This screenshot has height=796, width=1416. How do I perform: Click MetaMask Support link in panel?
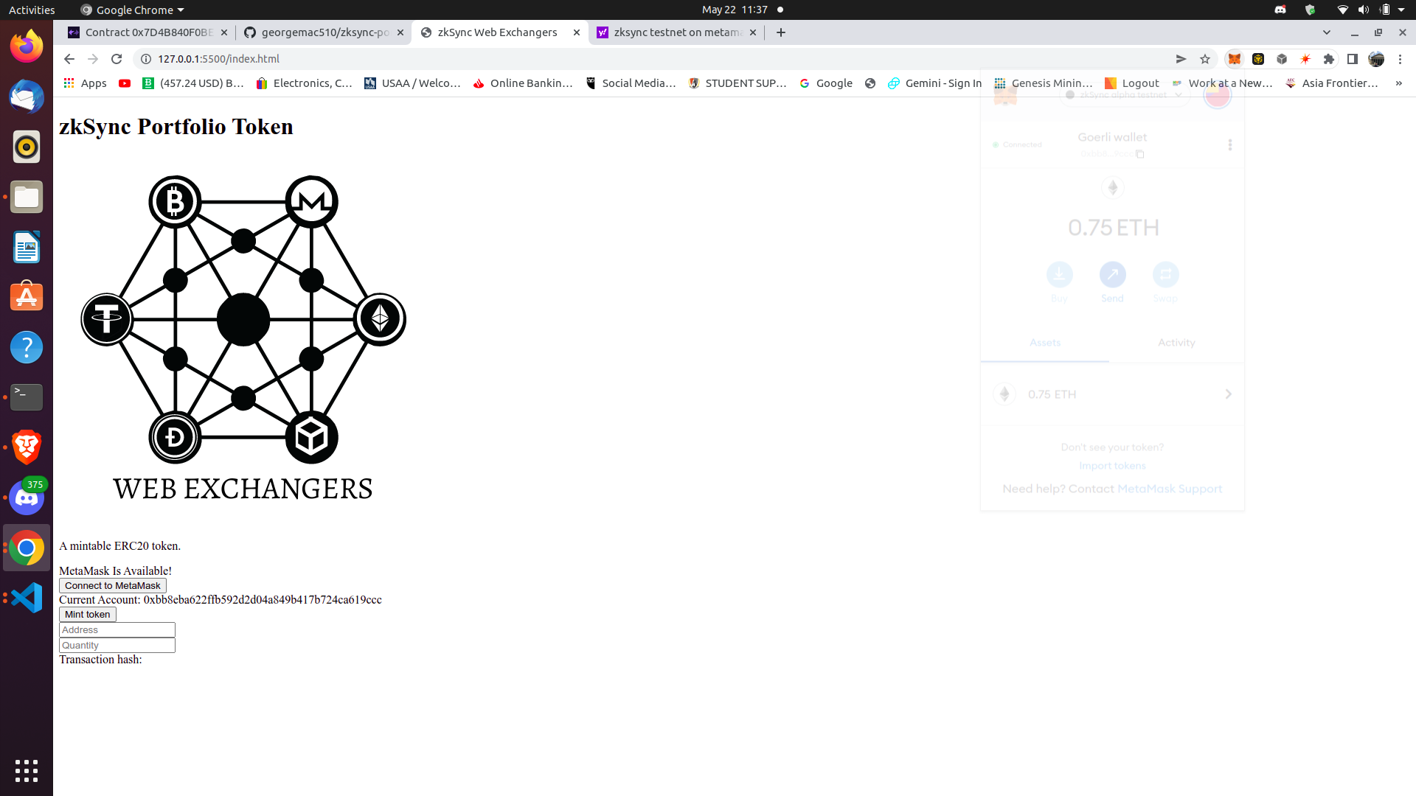(1169, 488)
